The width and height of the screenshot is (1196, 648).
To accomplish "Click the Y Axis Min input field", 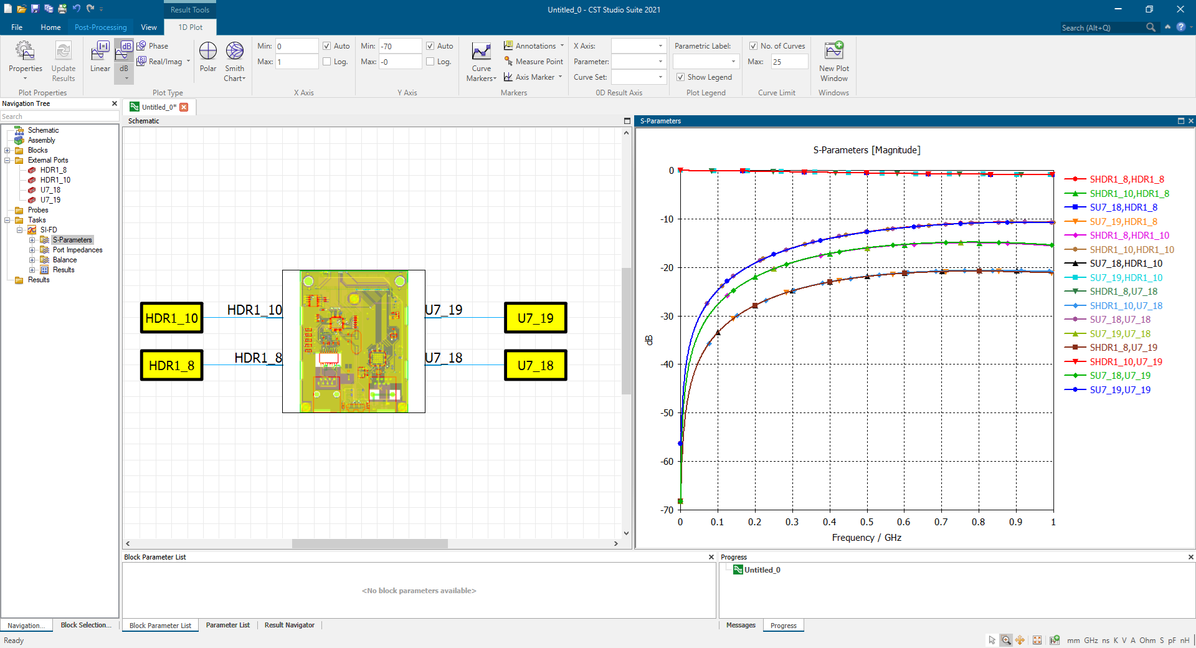I will point(400,46).
